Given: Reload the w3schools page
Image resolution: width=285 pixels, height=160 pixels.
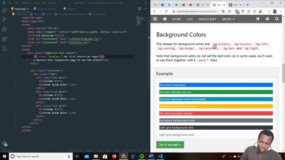Looking at the screenshot, I should coord(166,11).
